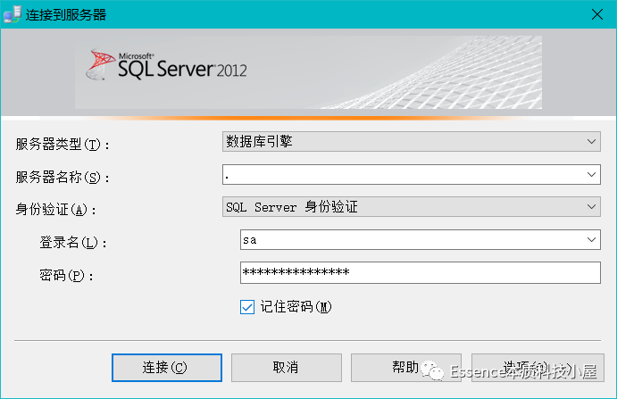The width and height of the screenshot is (617, 399).
Task: Click the 身份验证(A) label
Action: (x=55, y=210)
